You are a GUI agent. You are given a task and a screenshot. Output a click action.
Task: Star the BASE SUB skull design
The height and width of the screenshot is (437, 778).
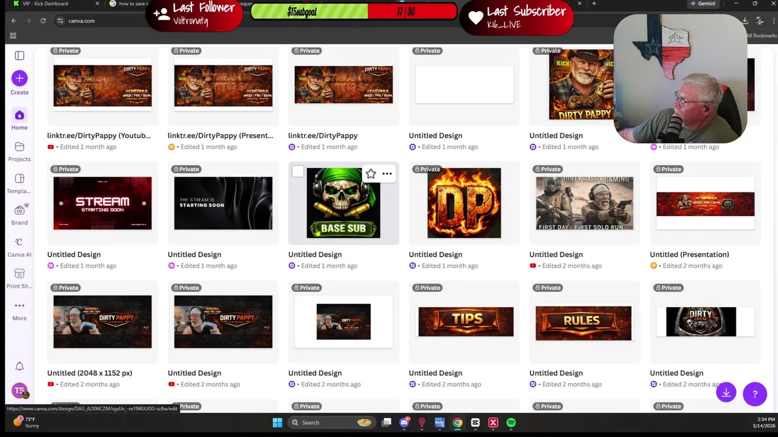[371, 174]
